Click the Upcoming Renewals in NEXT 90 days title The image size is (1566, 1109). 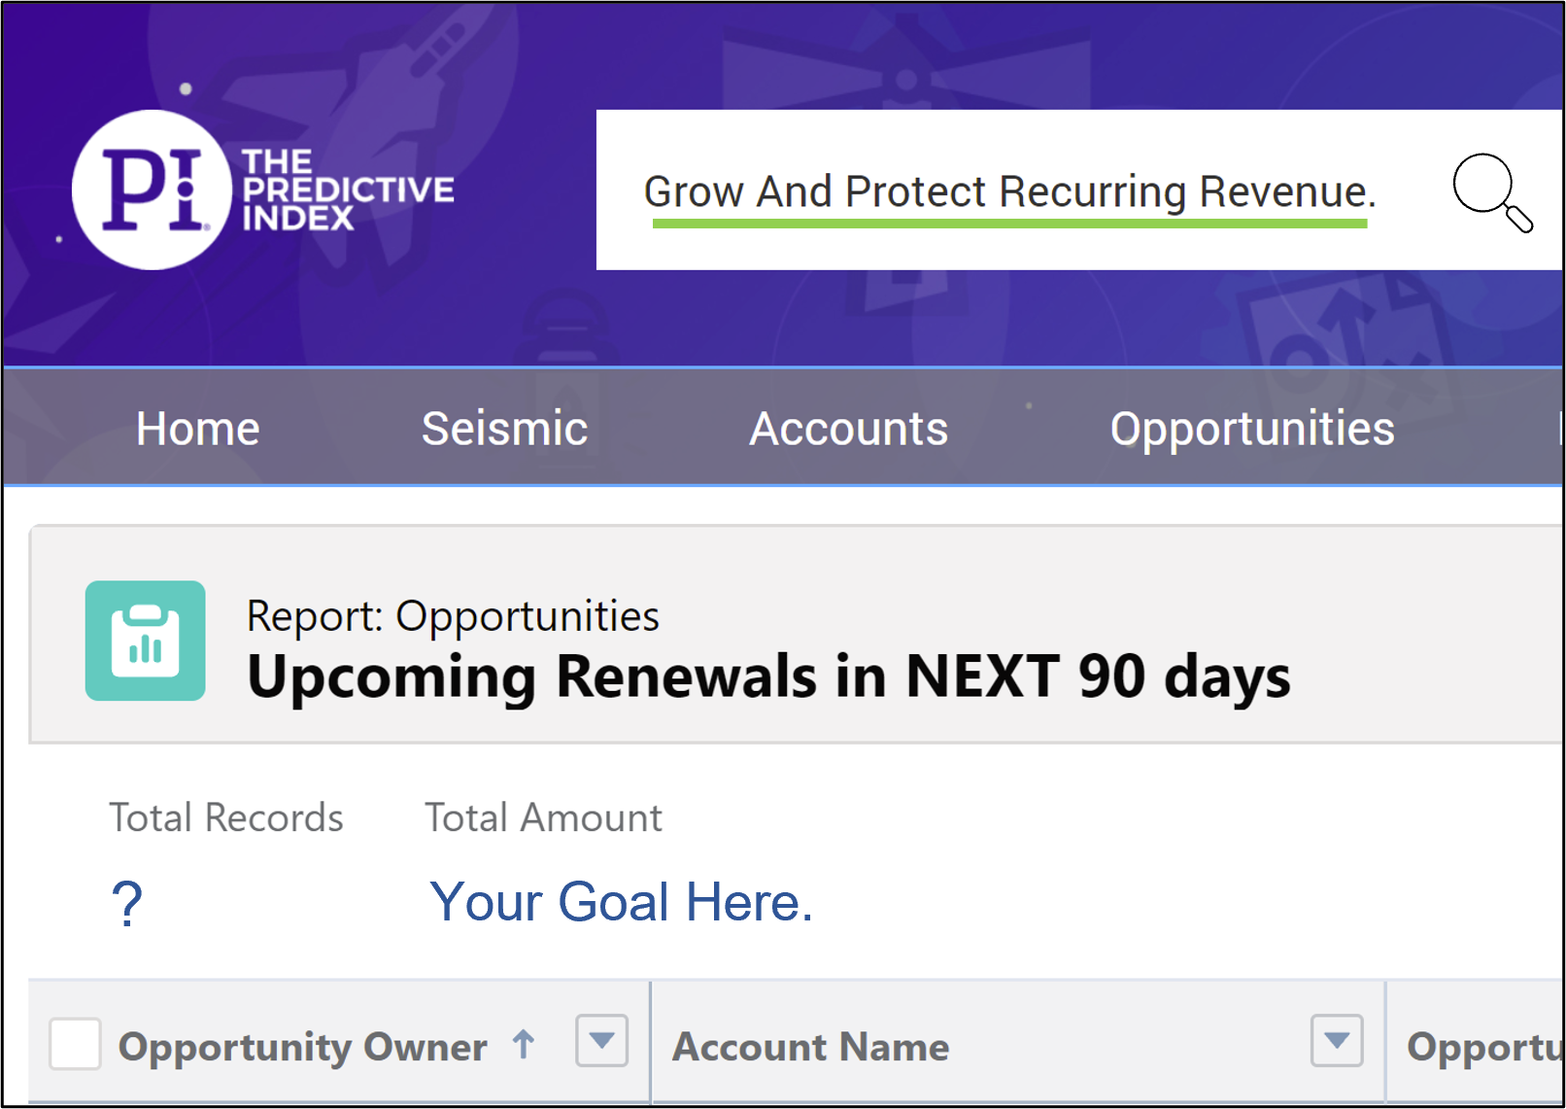[768, 676]
